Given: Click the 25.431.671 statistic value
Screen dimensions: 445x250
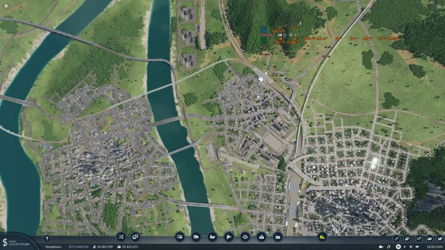Looking at the screenshot, I should click(130, 247).
